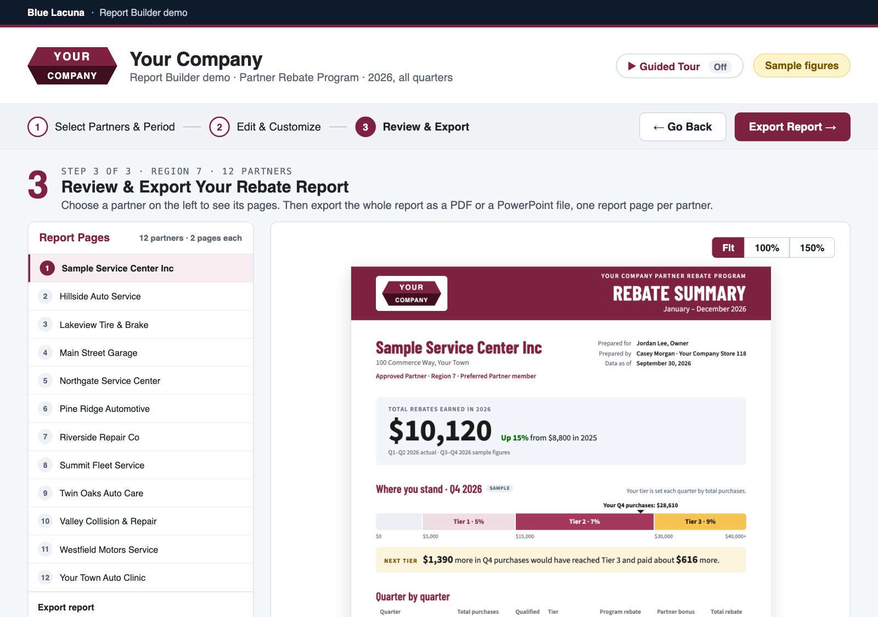The width and height of the screenshot is (878, 617).
Task: Go back to the previous step
Action: (x=683, y=127)
